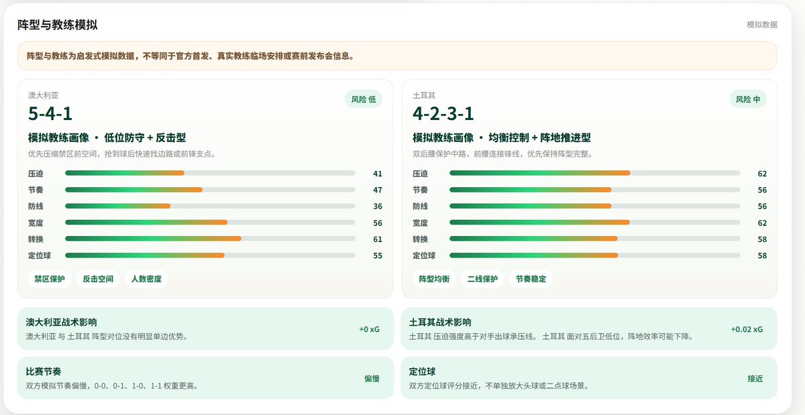
Task: Click 澳大利亚 防线 bar at 36
Action: (210, 206)
